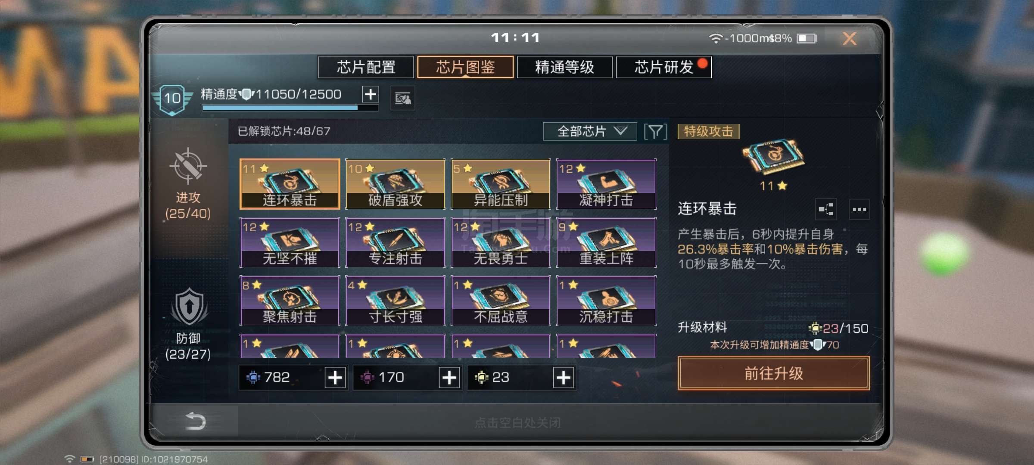1034x465 pixels.
Task: Switch to the 精通等级 tab
Action: (564, 67)
